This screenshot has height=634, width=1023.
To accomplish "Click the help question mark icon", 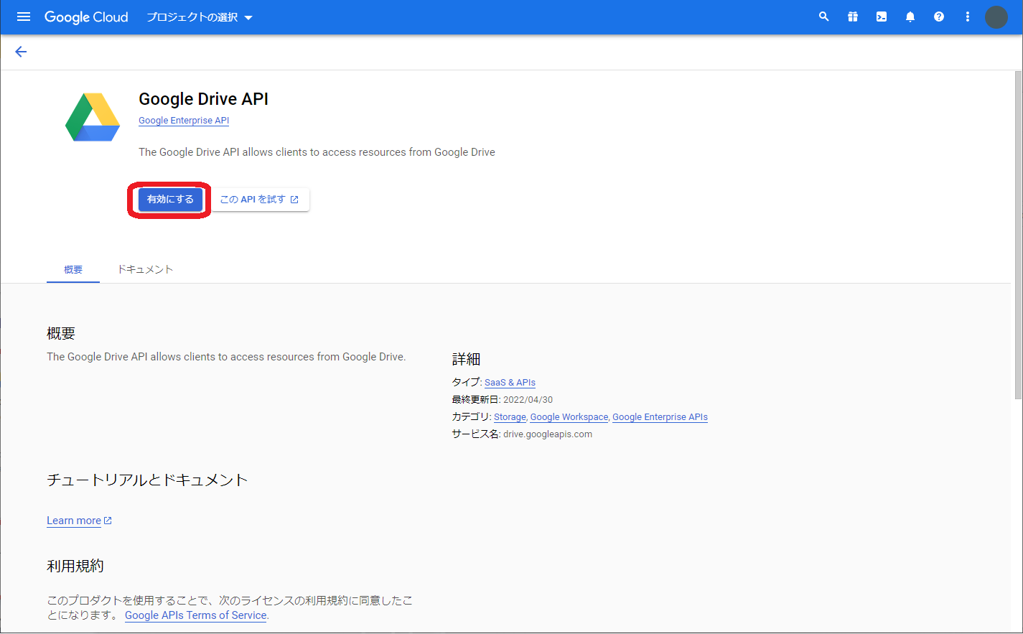I will tap(938, 16).
